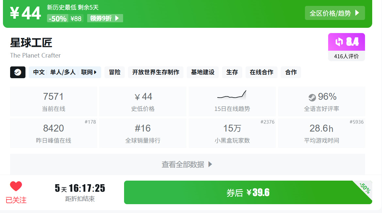This screenshot has height=213, width=382.
Task: Open 全区价格/趋势 regional price trends
Action: coord(335,13)
